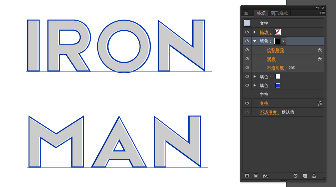Toggle eye of 不透明度 默认值 row

point(247,112)
